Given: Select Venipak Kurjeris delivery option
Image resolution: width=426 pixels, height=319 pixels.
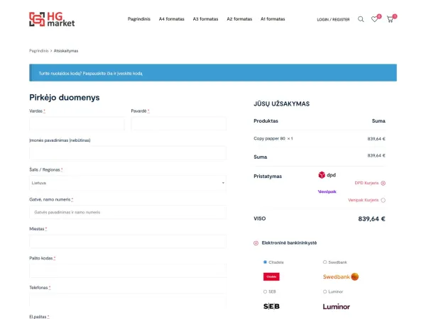Looking at the screenshot, I should tap(383, 200).
